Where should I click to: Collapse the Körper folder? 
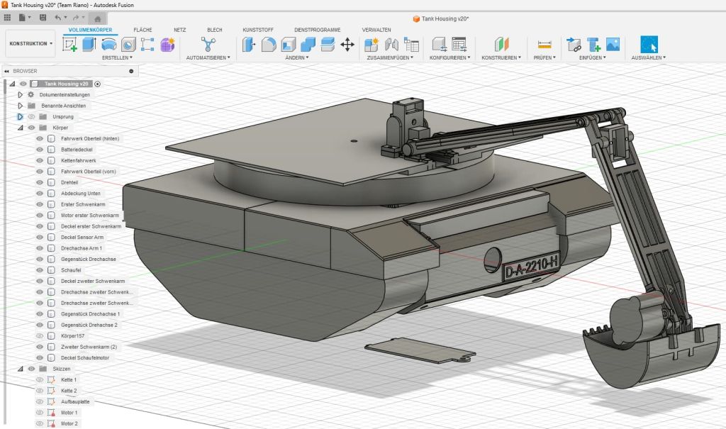coord(21,128)
